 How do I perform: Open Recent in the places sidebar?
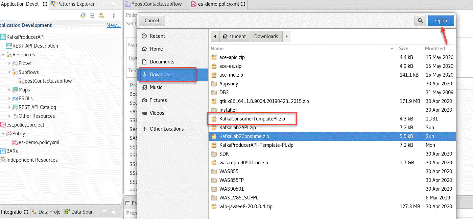pos(157,36)
